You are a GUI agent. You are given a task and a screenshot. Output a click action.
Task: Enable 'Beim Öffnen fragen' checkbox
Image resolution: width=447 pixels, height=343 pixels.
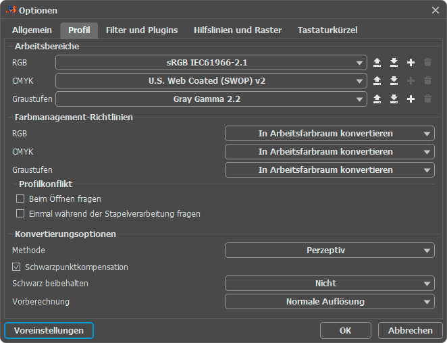pos(20,199)
